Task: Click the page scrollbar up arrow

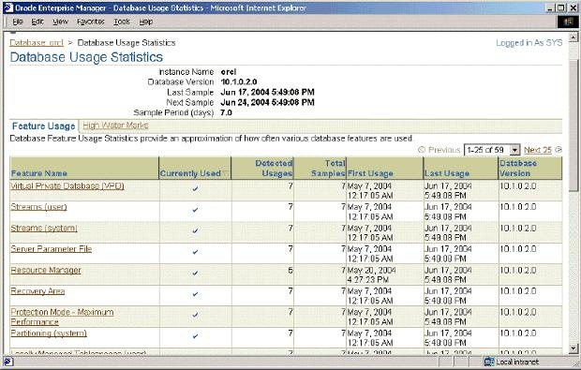Action: click(x=573, y=37)
